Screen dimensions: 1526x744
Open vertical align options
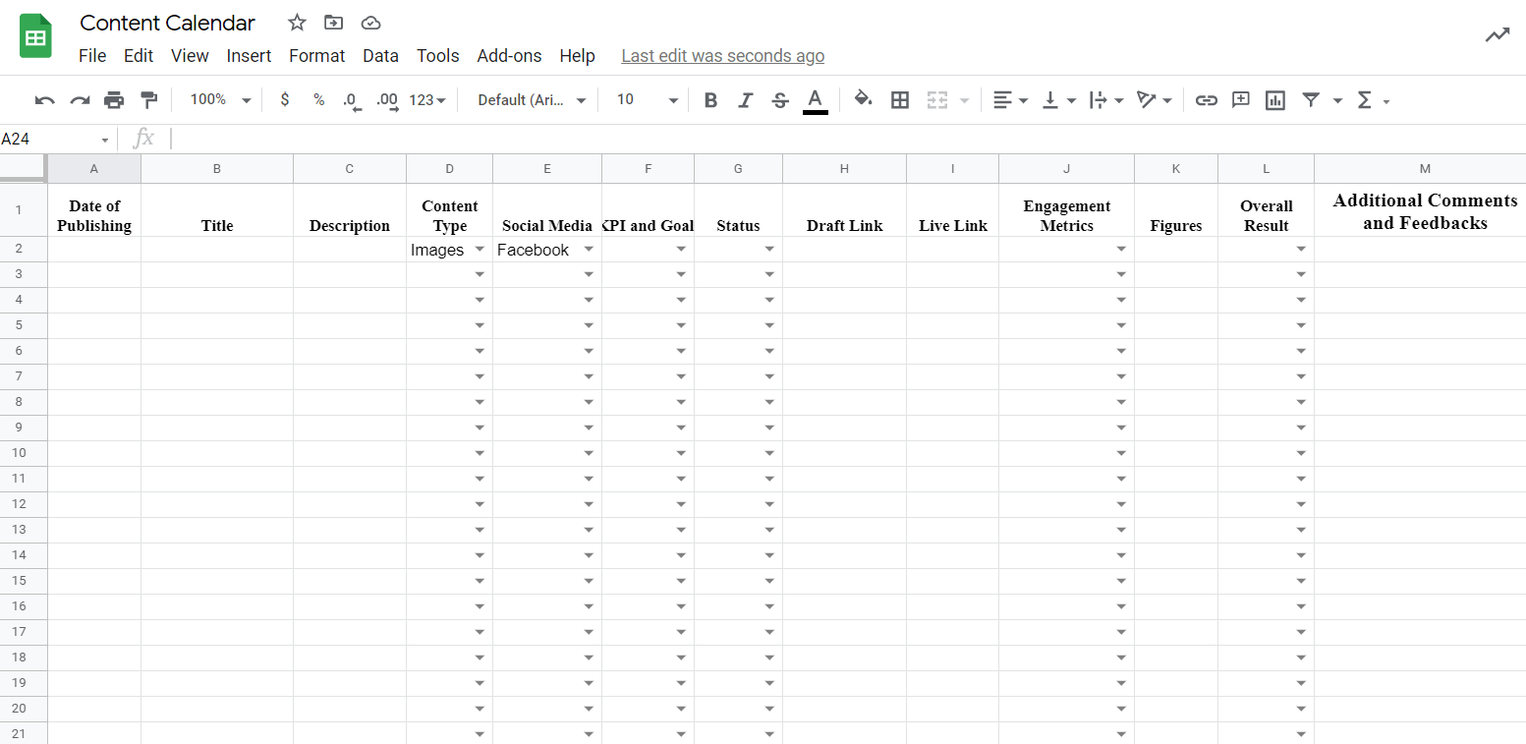[1059, 100]
